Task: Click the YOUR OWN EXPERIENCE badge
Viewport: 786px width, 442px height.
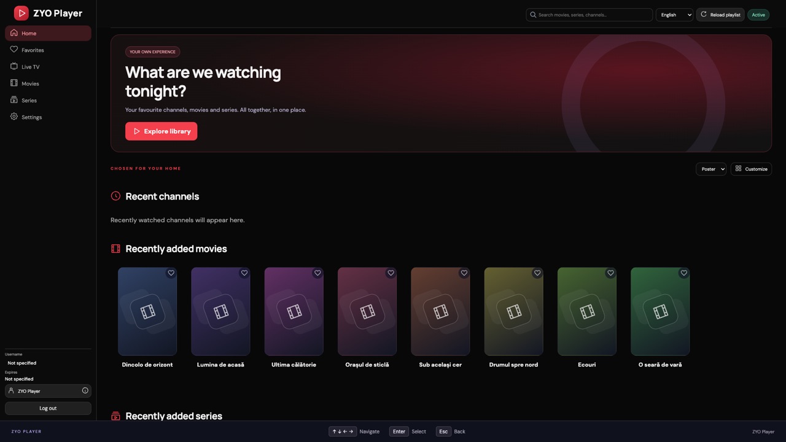Action: point(152,52)
